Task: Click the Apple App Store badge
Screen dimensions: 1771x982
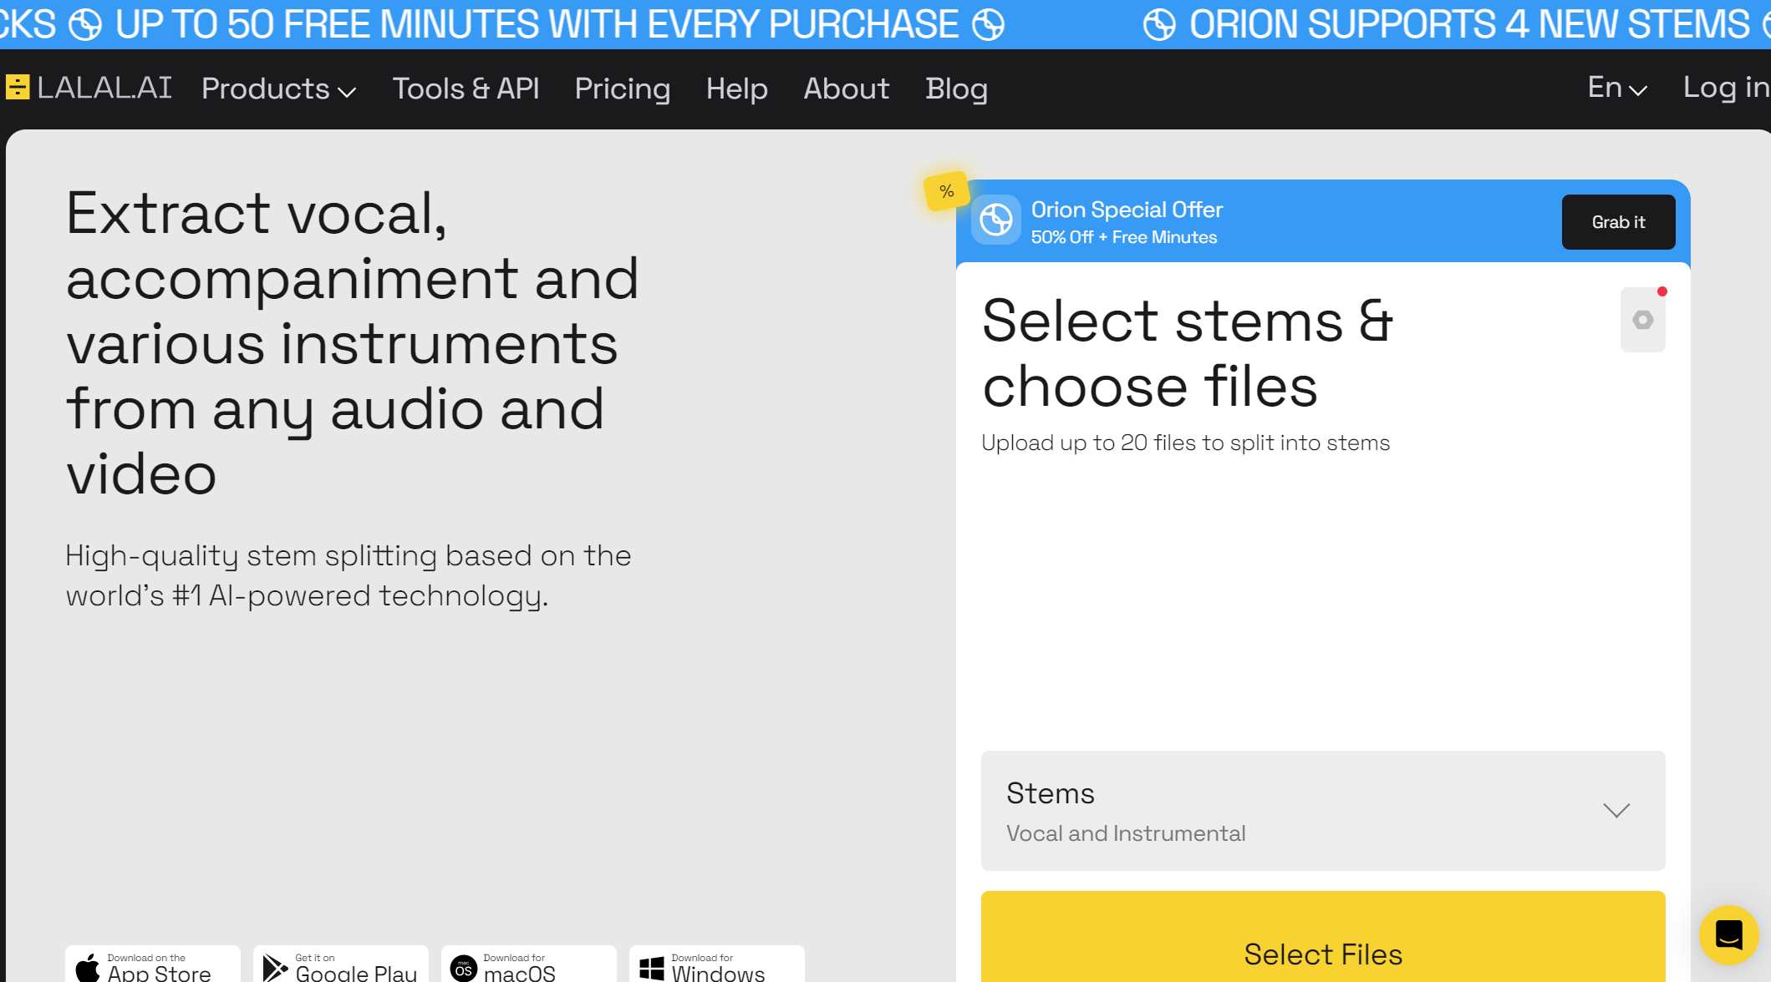Action: coord(152,965)
